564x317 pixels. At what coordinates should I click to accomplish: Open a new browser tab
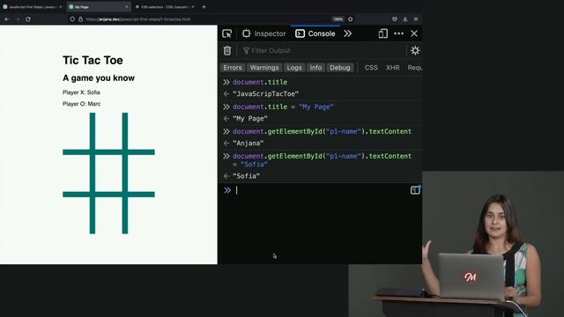[204, 7]
